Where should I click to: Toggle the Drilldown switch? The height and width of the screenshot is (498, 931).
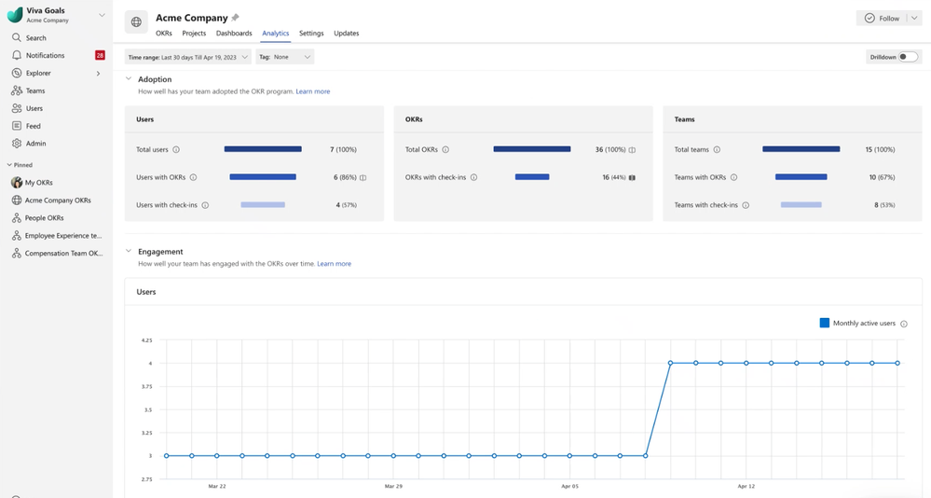[x=908, y=57]
